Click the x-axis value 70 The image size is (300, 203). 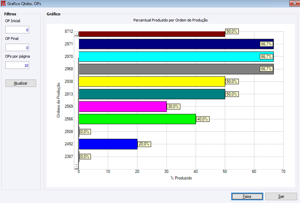[283, 171]
